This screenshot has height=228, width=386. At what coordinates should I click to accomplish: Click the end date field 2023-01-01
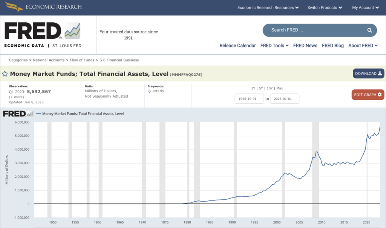point(285,98)
